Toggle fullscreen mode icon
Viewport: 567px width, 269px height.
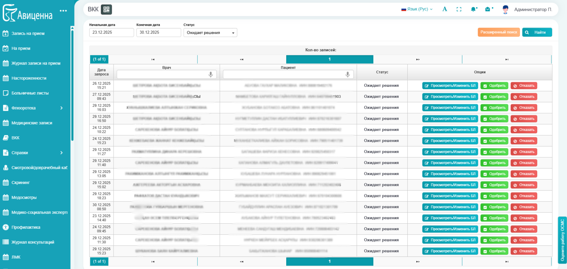[459, 9]
